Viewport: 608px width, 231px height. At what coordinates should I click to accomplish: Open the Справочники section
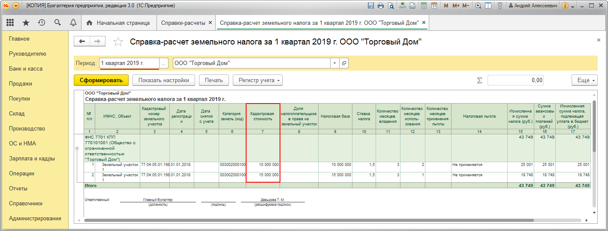[x=26, y=204]
